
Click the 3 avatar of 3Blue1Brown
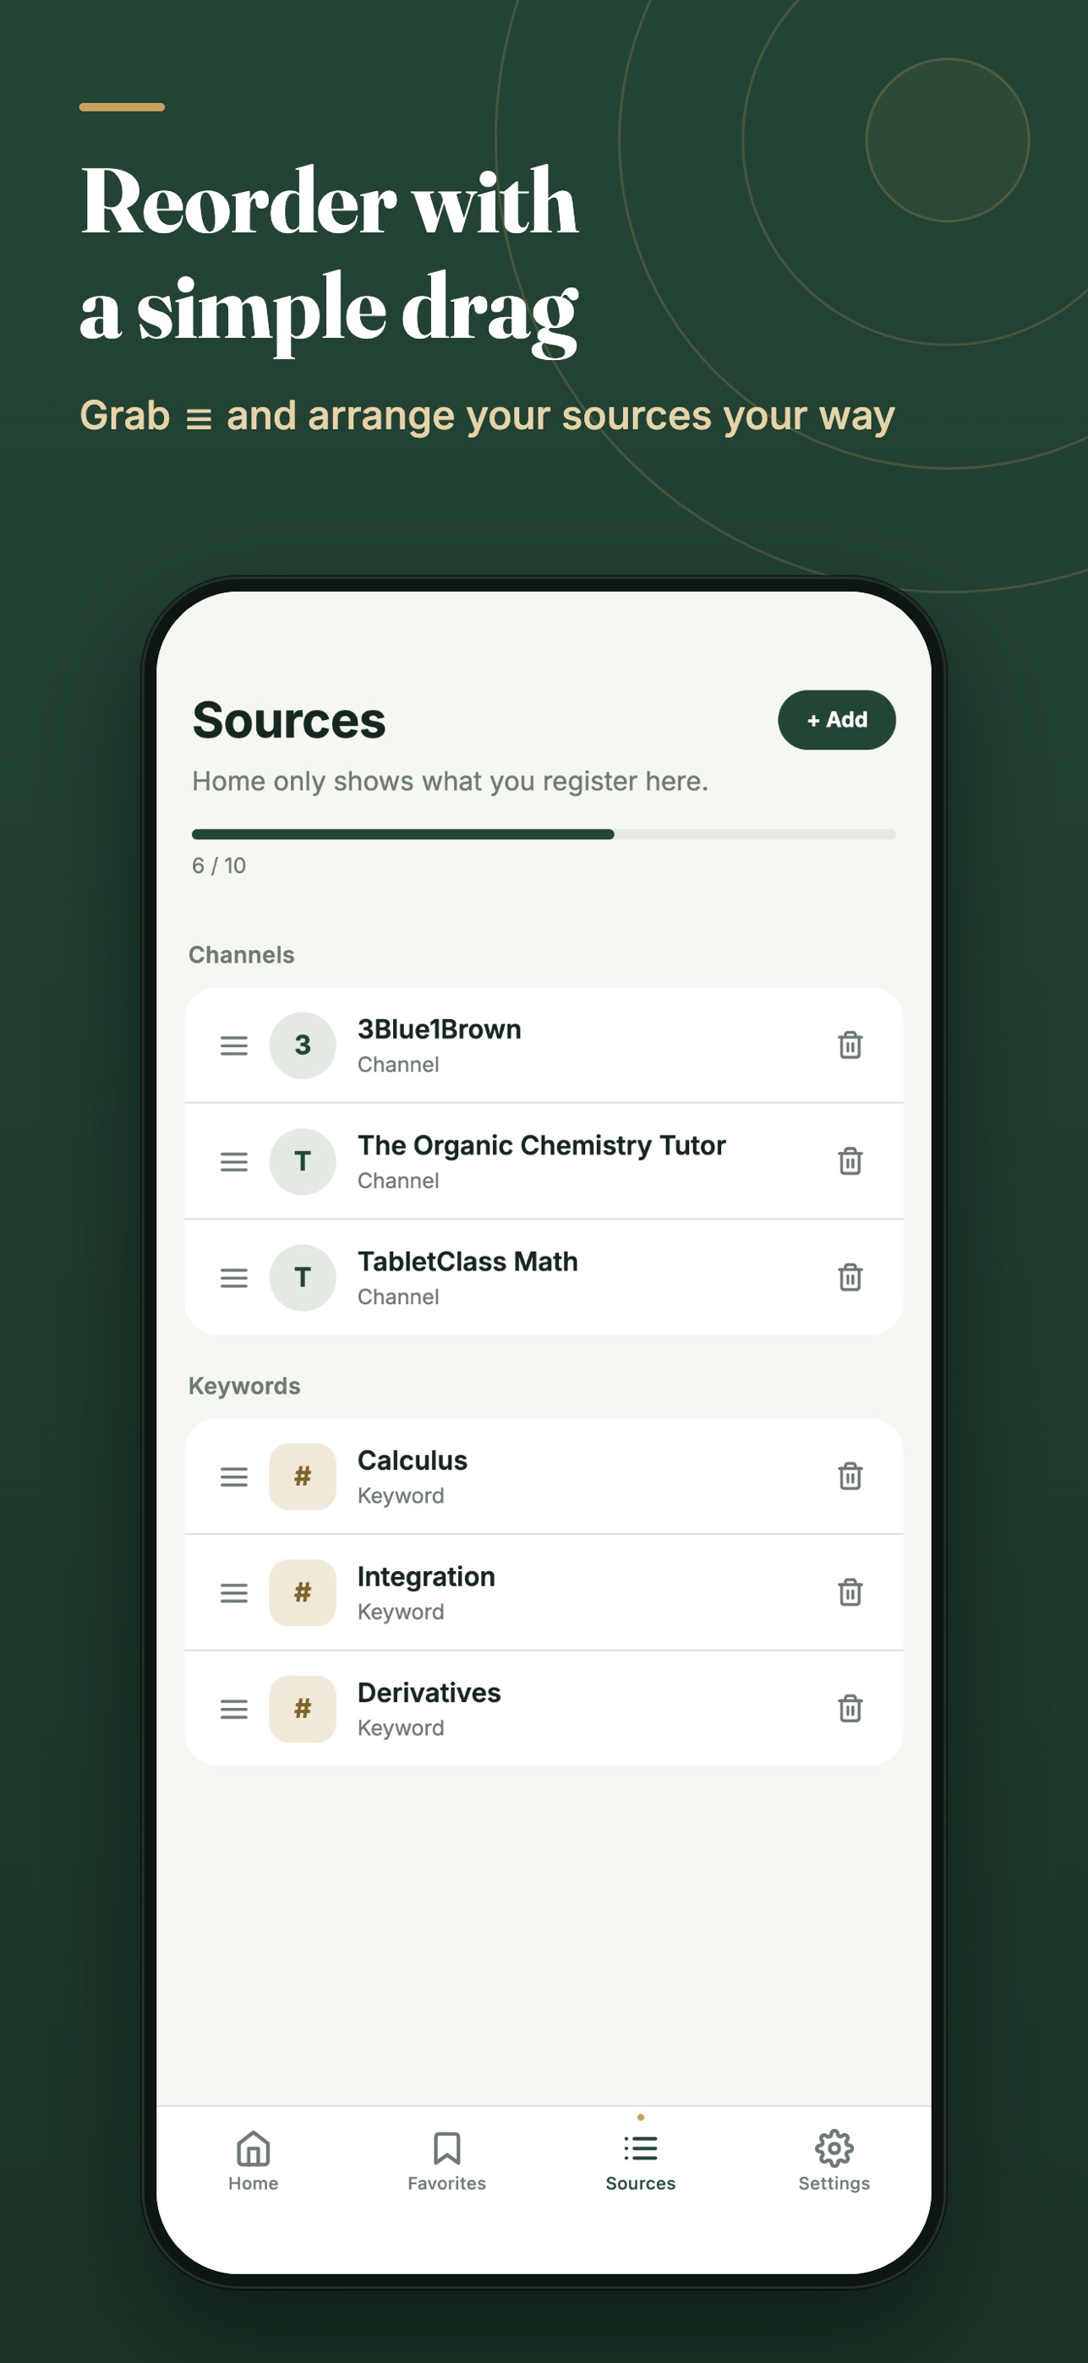coord(303,1045)
